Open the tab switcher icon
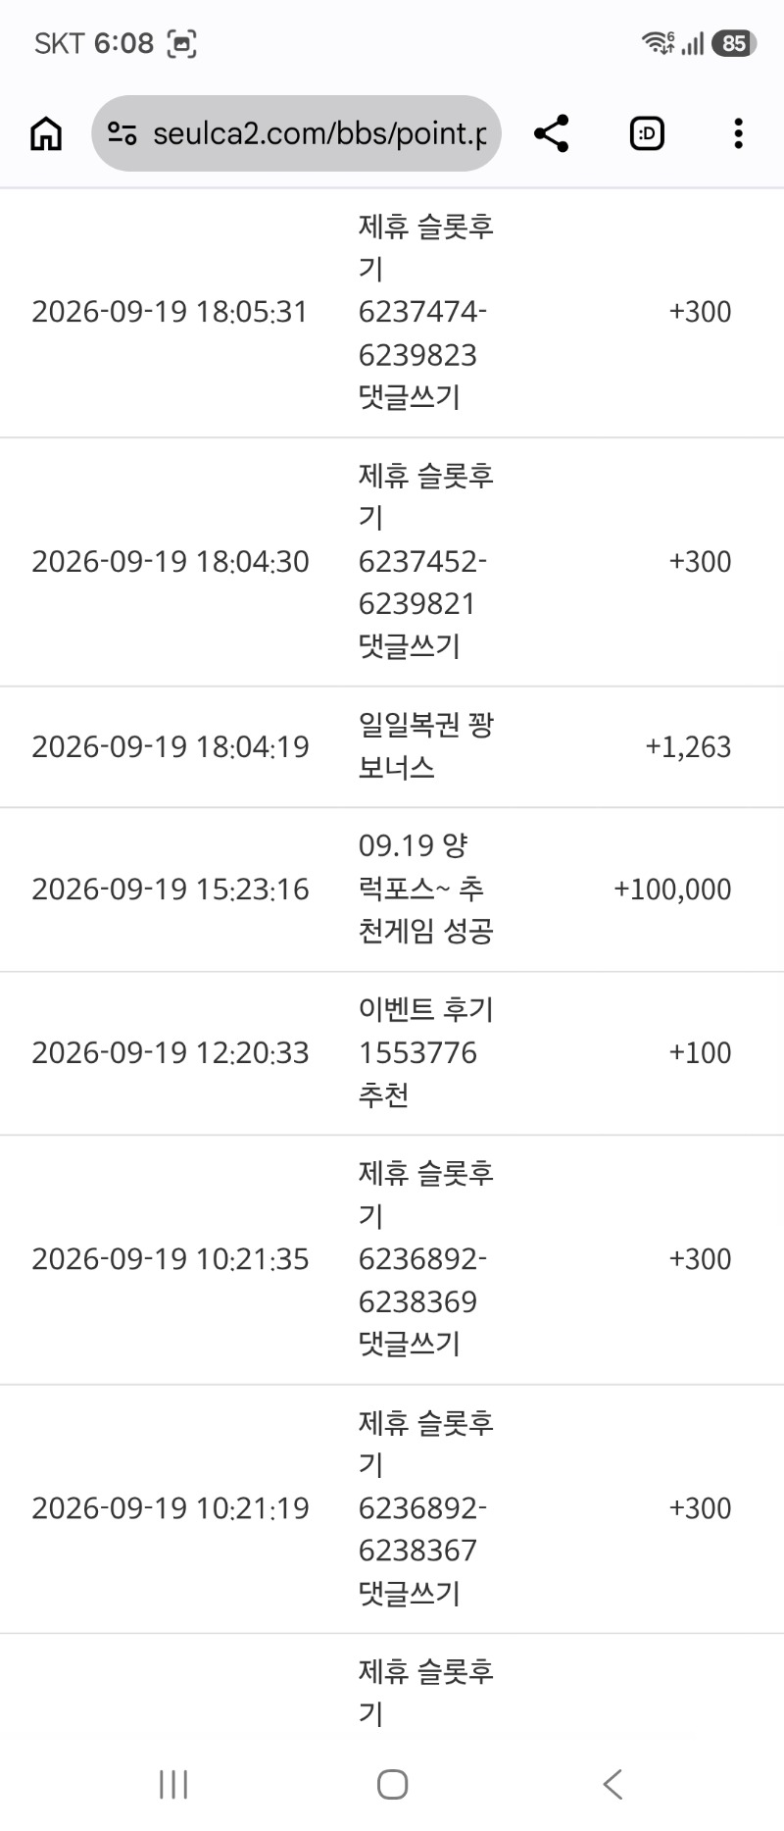 [x=647, y=133]
